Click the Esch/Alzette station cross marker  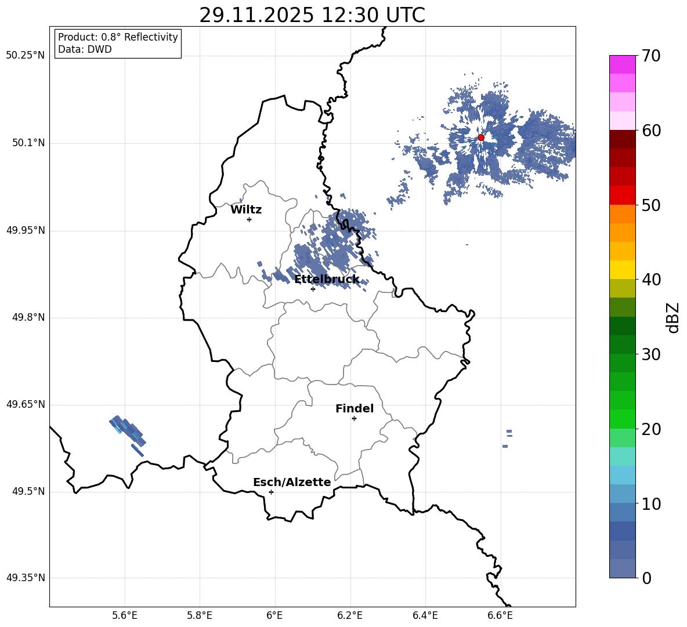click(271, 492)
